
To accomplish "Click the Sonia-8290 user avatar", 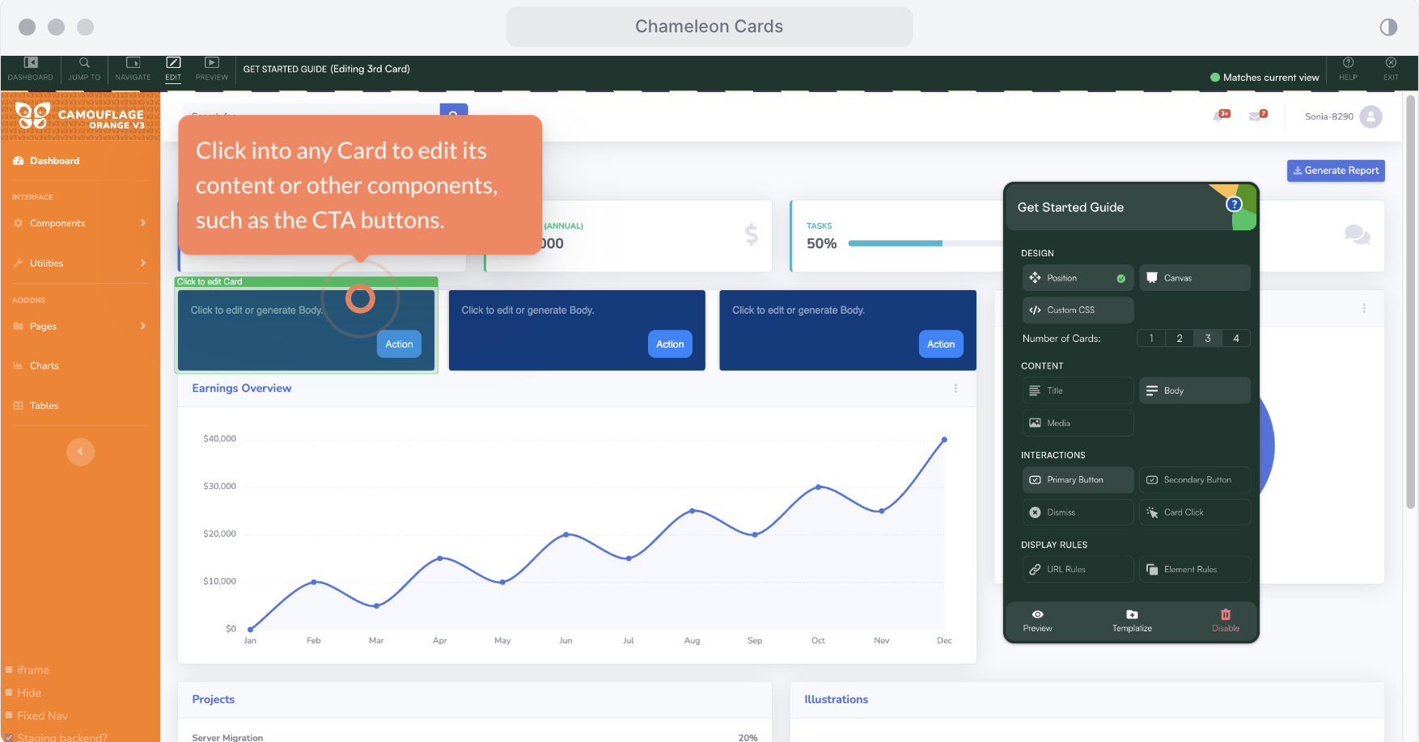I will click(x=1370, y=117).
